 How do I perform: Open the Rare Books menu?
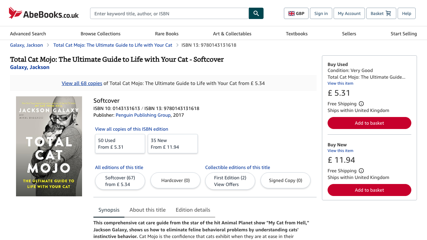pyautogui.click(x=166, y=33)
